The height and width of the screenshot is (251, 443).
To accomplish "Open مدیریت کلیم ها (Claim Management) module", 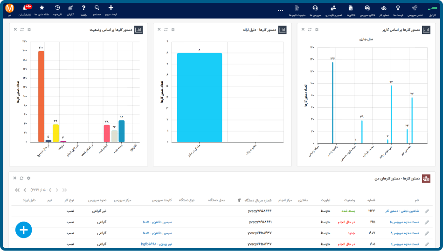I will coord(297,10).
